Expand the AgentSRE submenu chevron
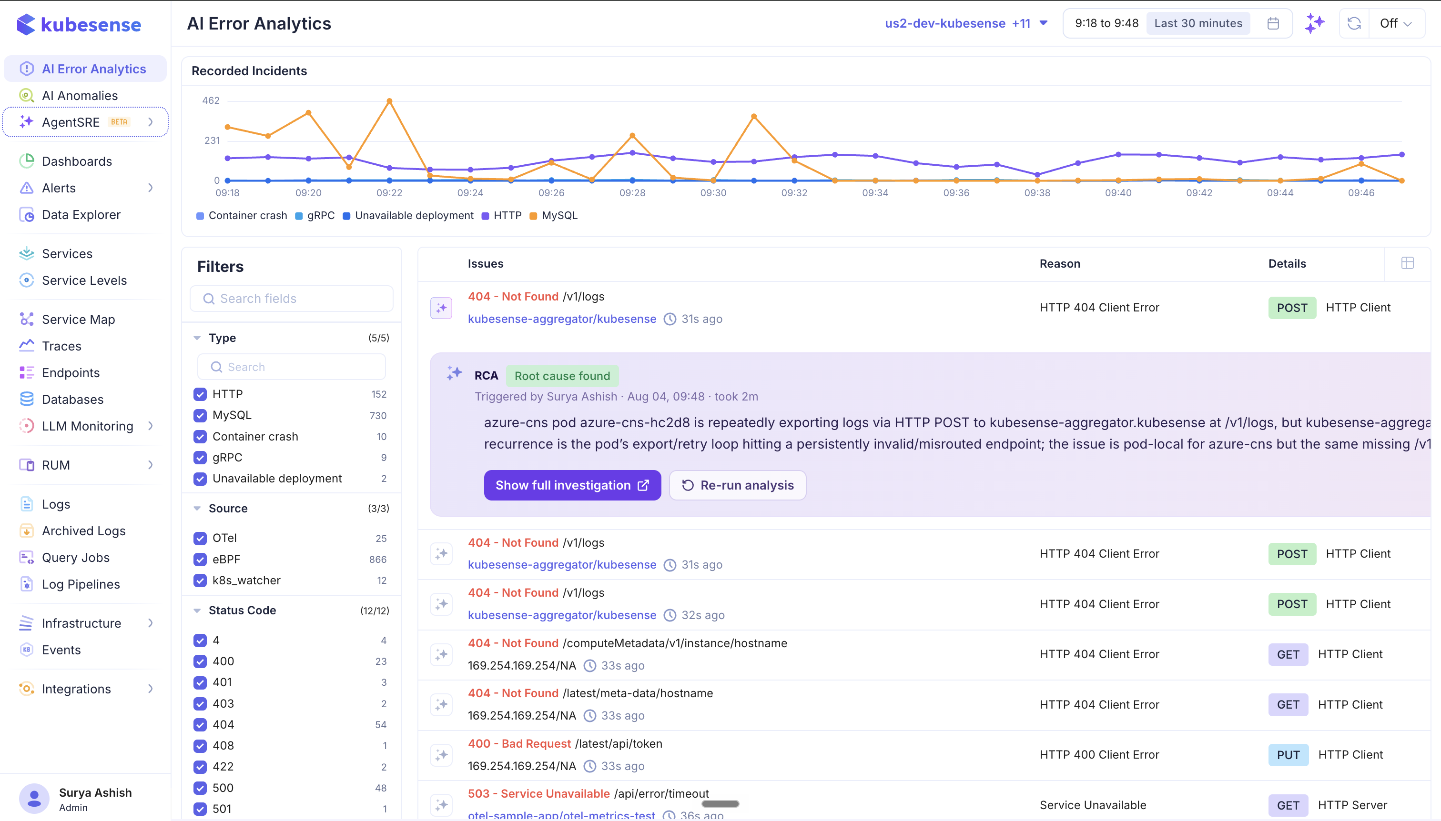This screenshot has width=1441, height=821. coord(150,122)
